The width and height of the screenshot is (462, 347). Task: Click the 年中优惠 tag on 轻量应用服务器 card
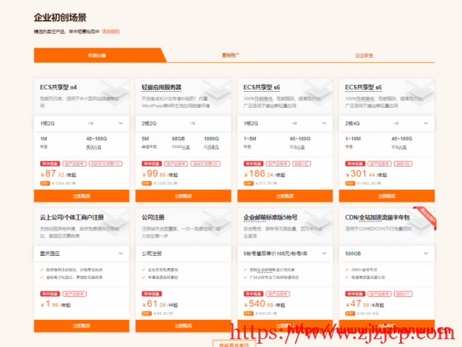click(152, 164)
